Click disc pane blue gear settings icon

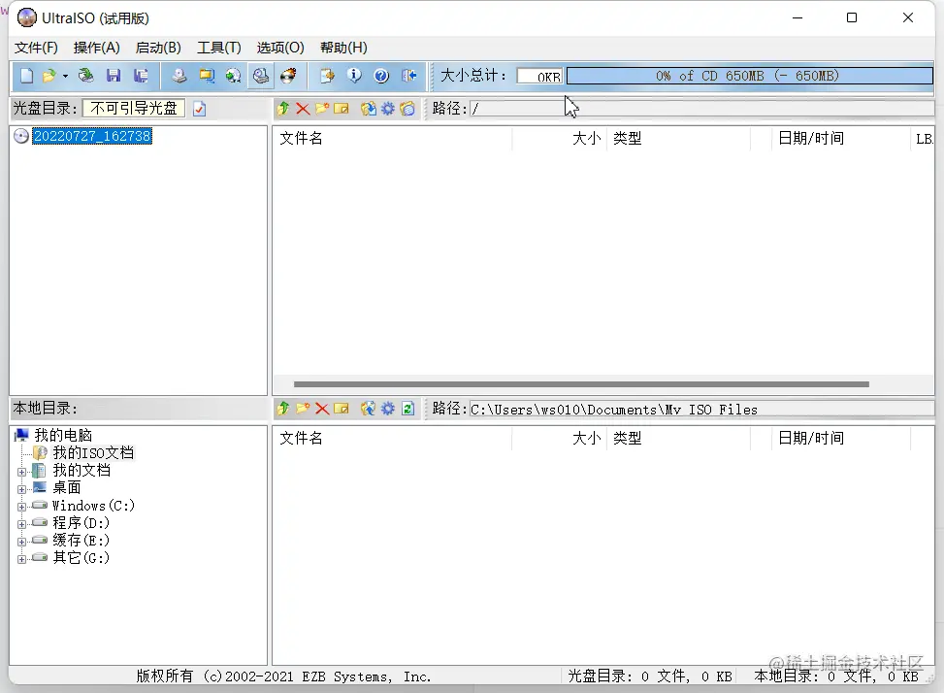coord(388,109)
